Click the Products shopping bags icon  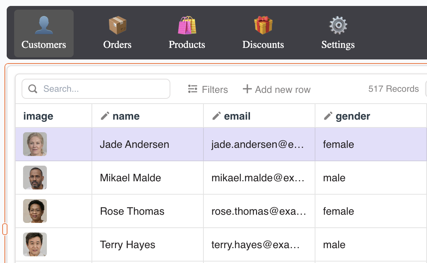point(187,26)
